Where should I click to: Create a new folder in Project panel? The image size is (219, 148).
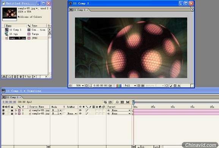[x=9, y=77]
